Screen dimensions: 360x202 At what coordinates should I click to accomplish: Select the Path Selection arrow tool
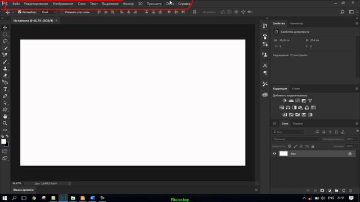(x=5, y=103)
